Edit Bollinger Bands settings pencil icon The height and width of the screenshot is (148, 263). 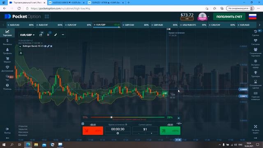click(x=48, y=46)
